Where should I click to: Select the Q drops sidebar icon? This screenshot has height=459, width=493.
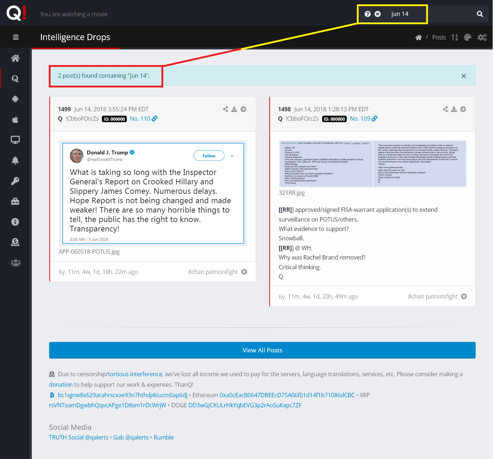click(x=15, y=78)
